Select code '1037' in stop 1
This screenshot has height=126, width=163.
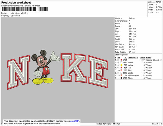pos(142,60)
